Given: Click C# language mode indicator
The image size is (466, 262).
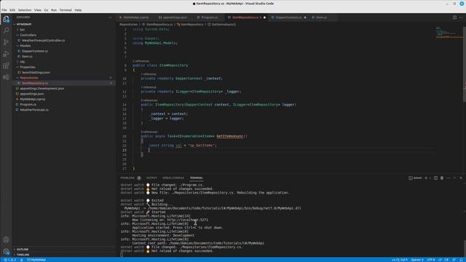Looking at the screenshot, I should coord(446,260).
